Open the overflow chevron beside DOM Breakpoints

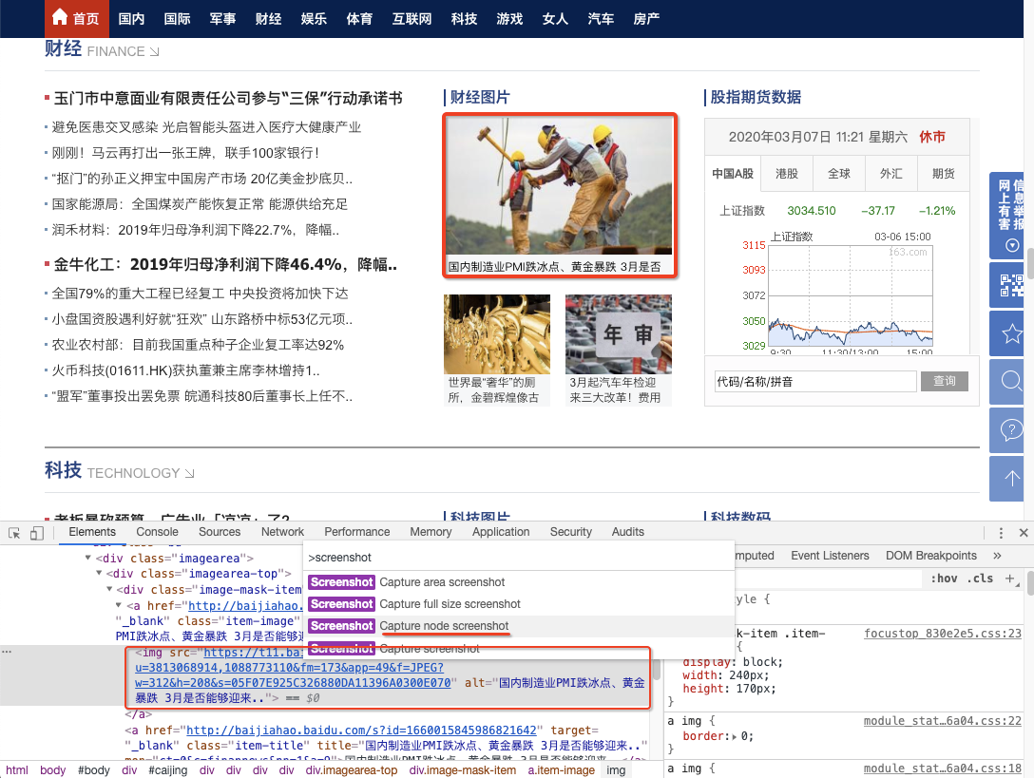click(x=996, y=555)
